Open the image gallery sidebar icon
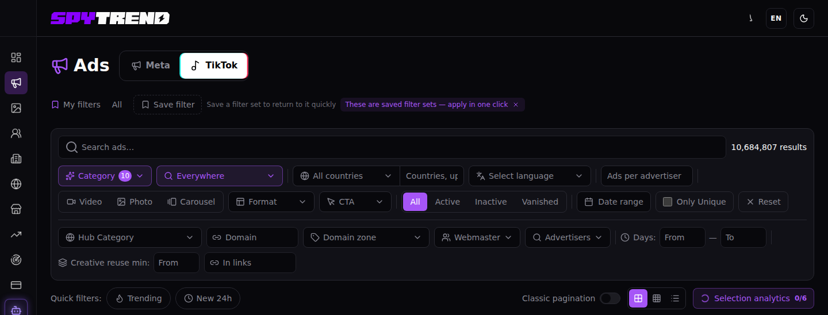Screen dimensions: 828x315 pos(16,108)
